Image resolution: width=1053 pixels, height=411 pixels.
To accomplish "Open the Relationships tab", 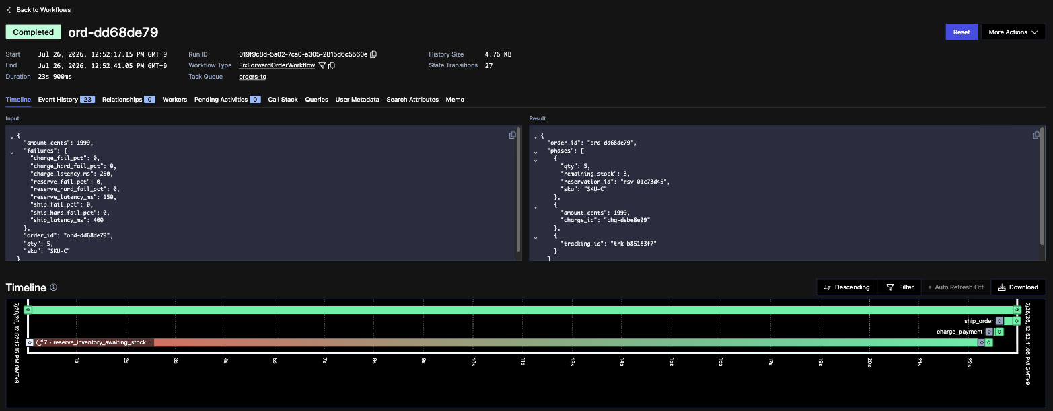I will 129,100.
